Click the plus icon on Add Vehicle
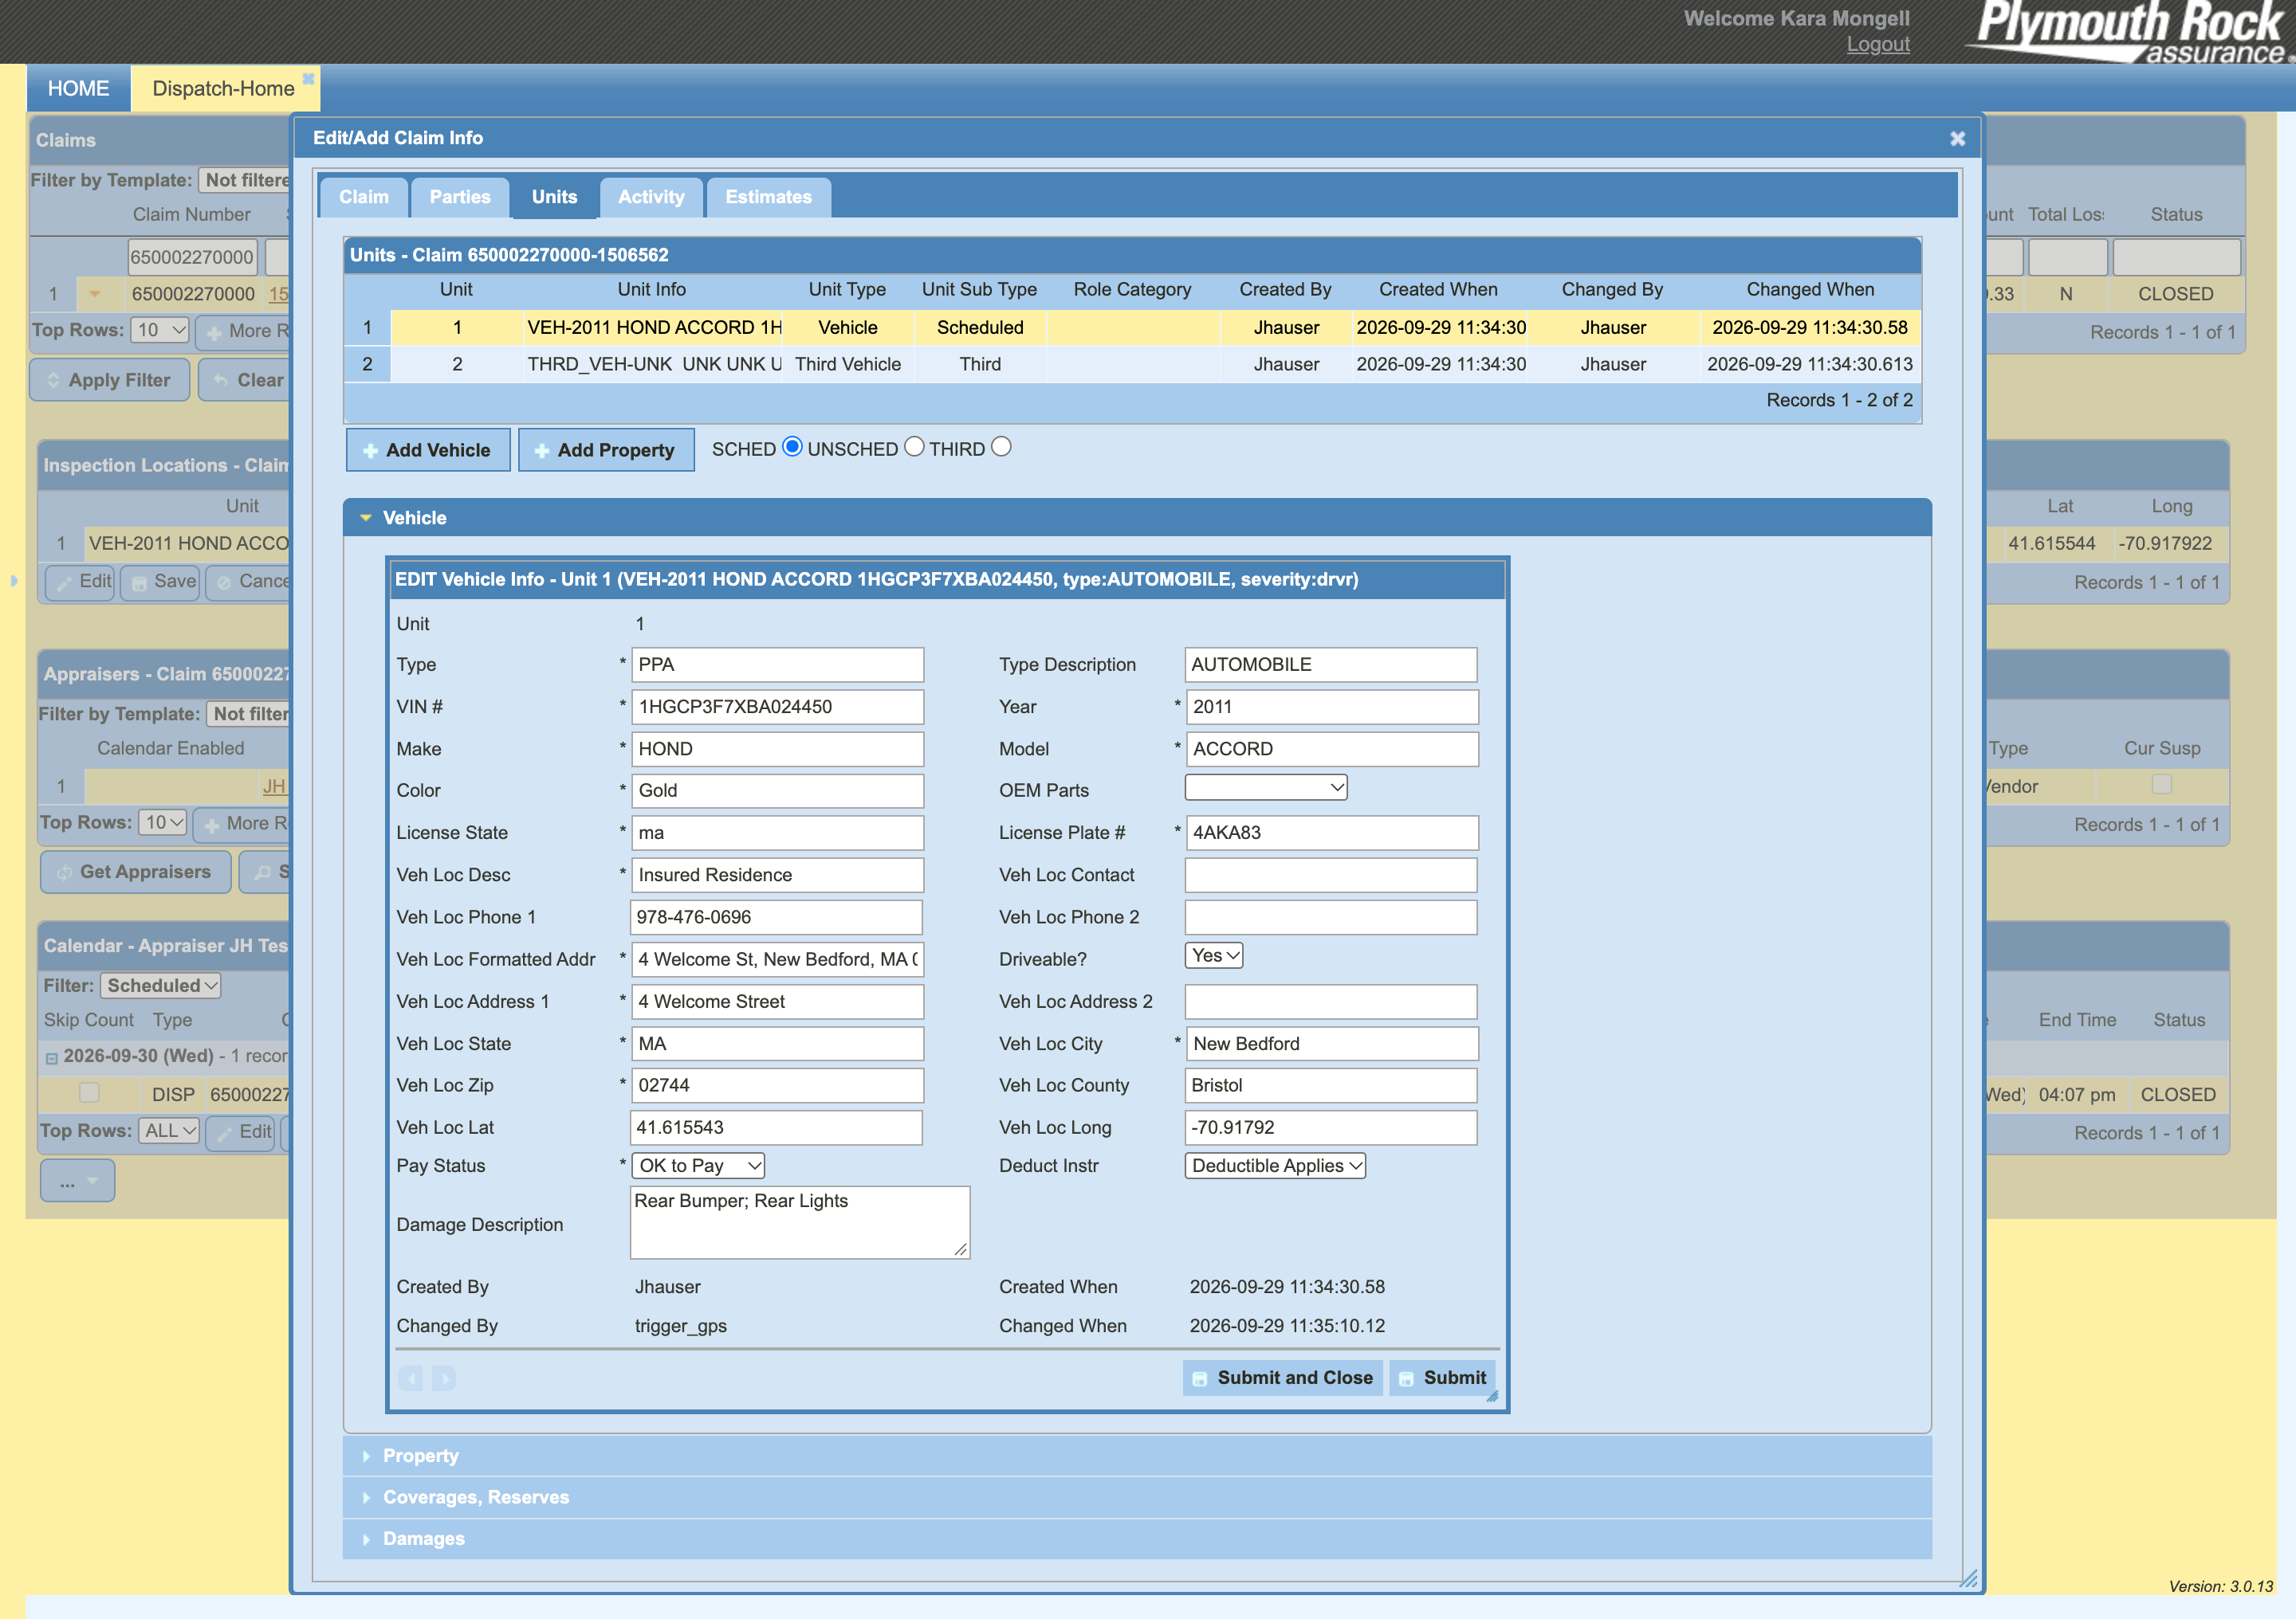The width and height of the screenshot is (2296, 1619). (x=370, y=451)
